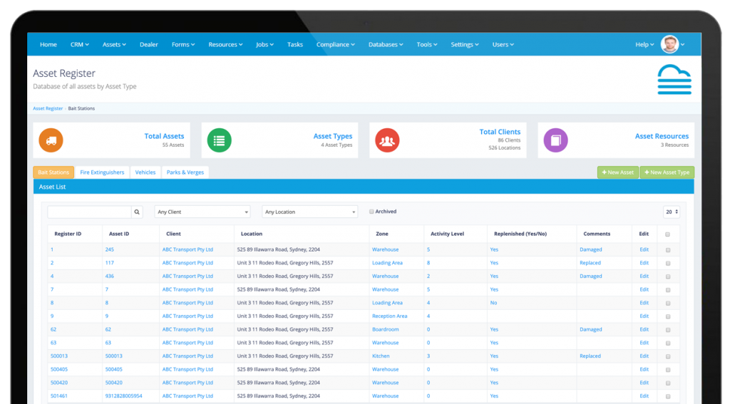Tick the select-all checkbox in table header
The image size is (730, 404).
pyautogui.click(x=667, y=234)
